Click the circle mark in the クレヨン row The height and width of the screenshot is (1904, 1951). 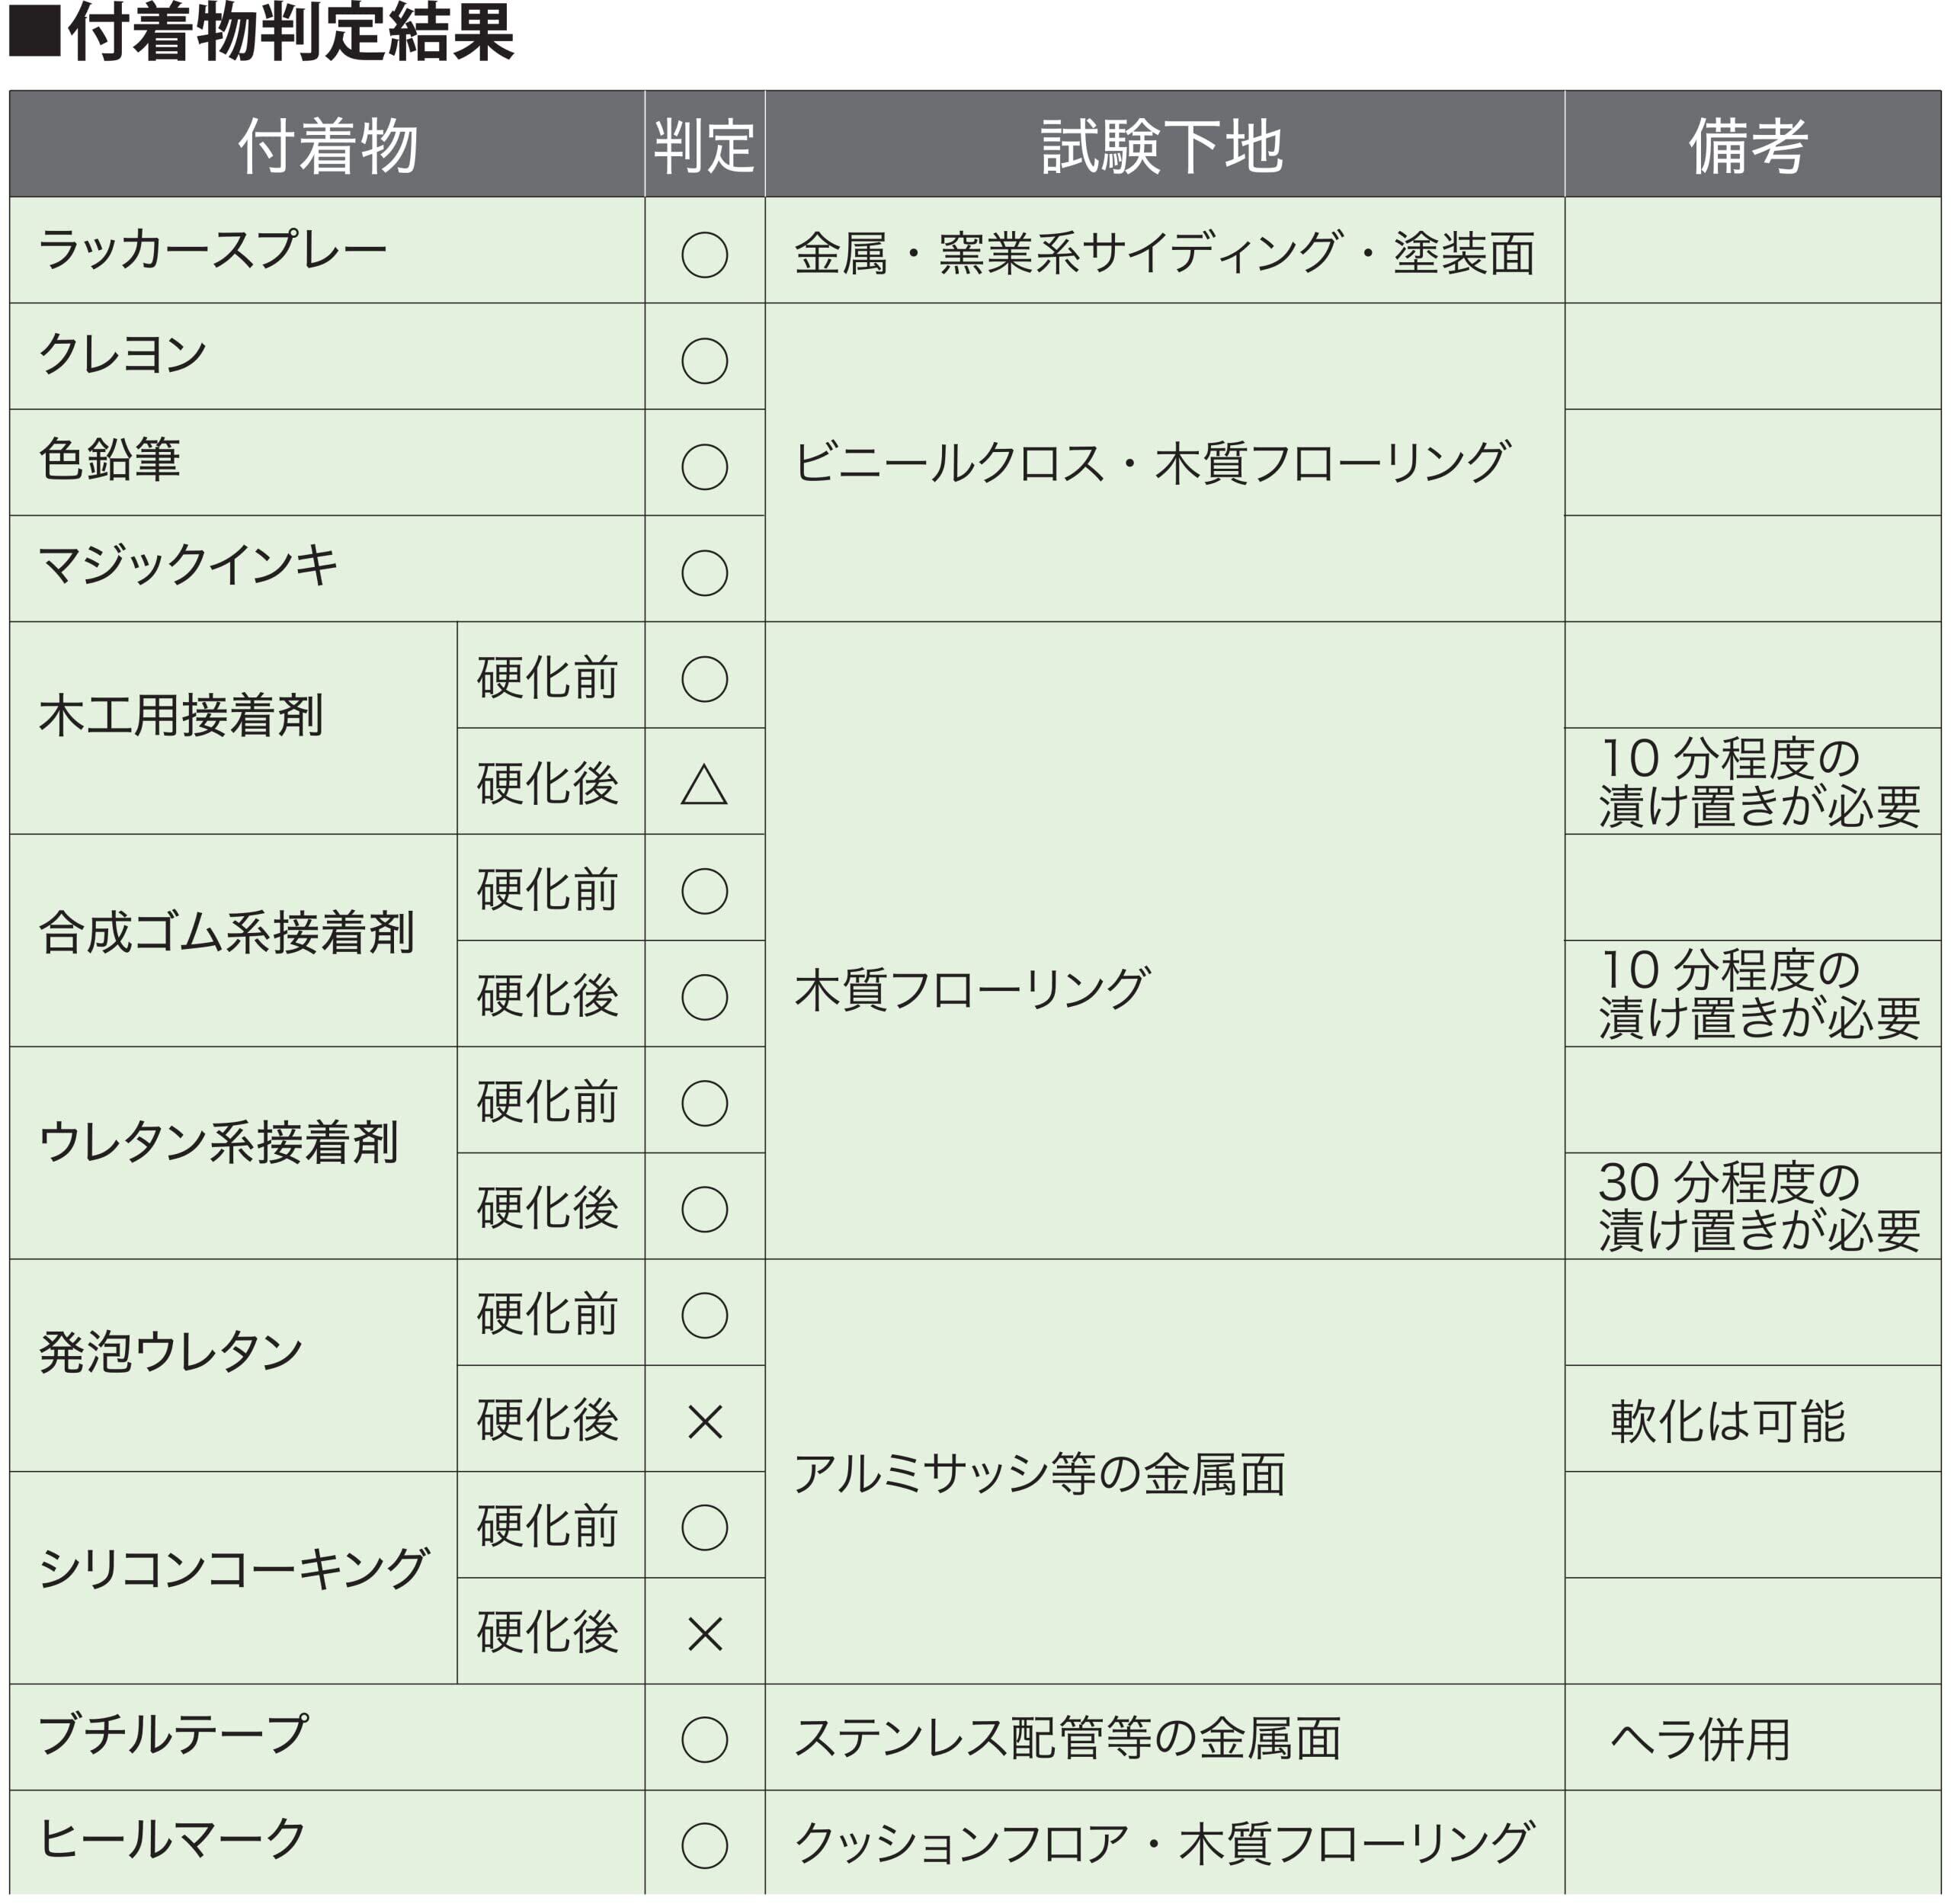pyautogui.click(x=704, y=361)
